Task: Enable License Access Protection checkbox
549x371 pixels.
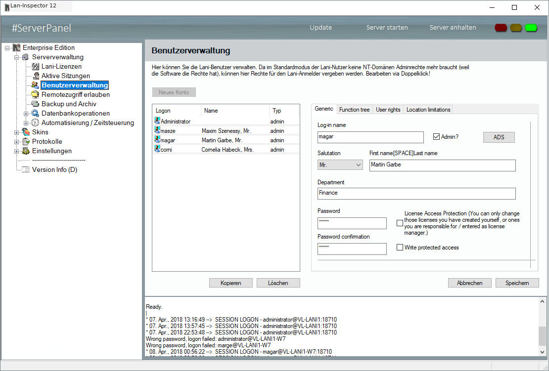Action: [400, 223]
